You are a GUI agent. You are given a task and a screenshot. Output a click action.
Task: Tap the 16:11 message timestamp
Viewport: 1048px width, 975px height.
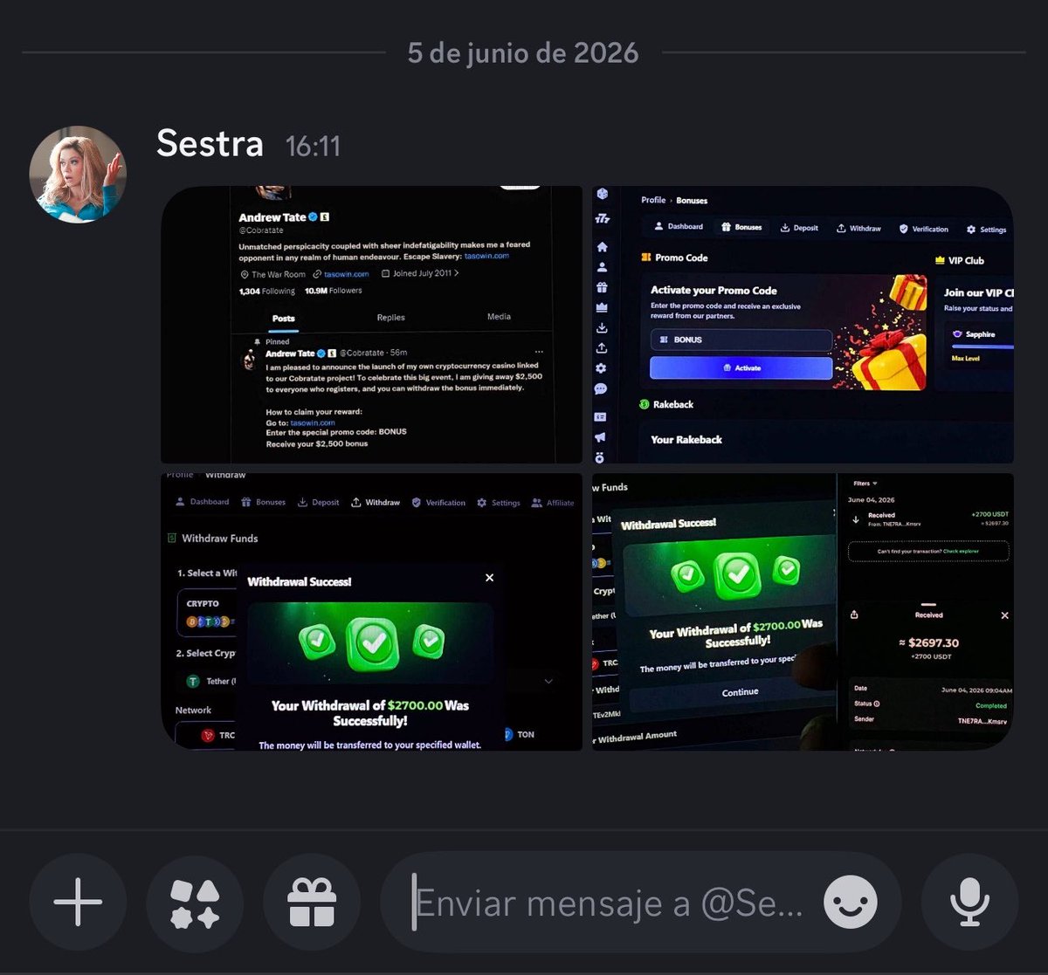[x=313, y=145]
